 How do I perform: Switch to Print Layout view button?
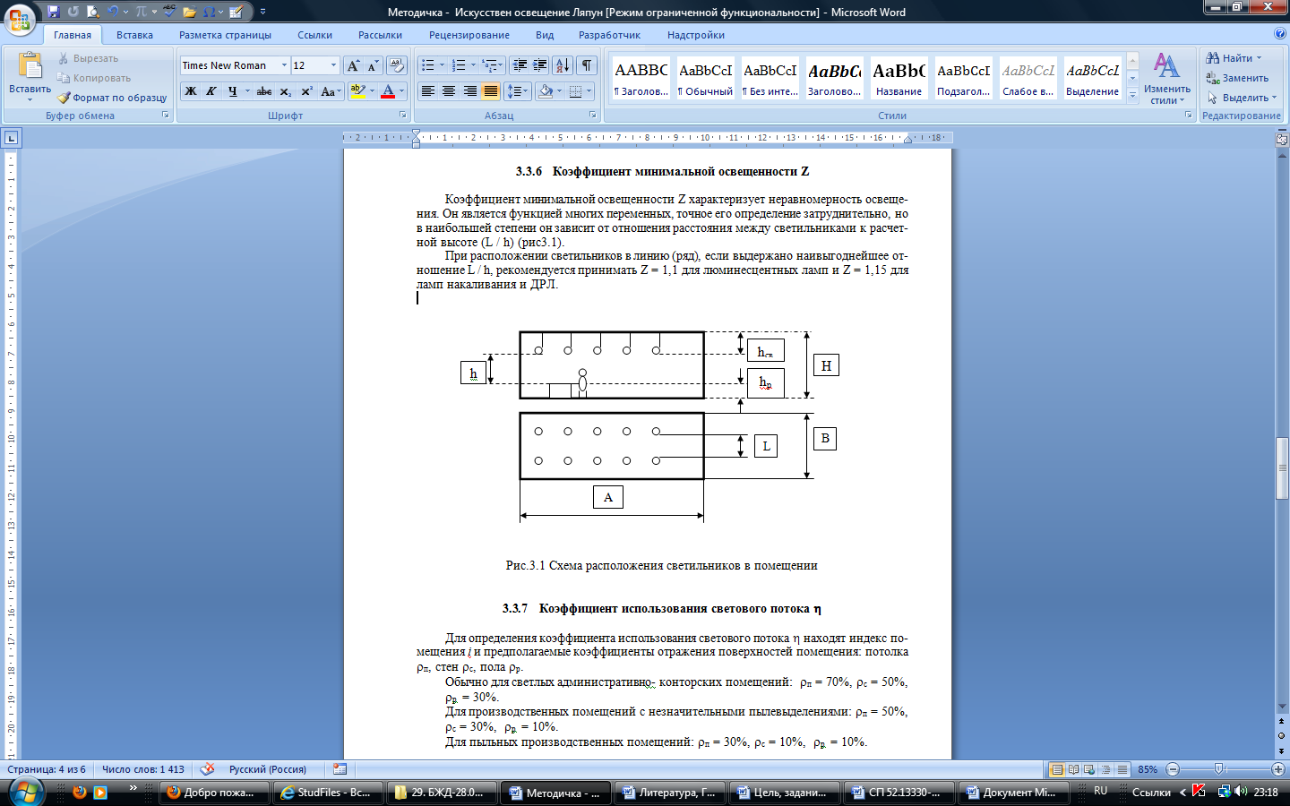pyautogui.click(x=1057, y=769)
